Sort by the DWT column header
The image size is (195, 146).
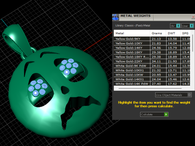(173, 33)
